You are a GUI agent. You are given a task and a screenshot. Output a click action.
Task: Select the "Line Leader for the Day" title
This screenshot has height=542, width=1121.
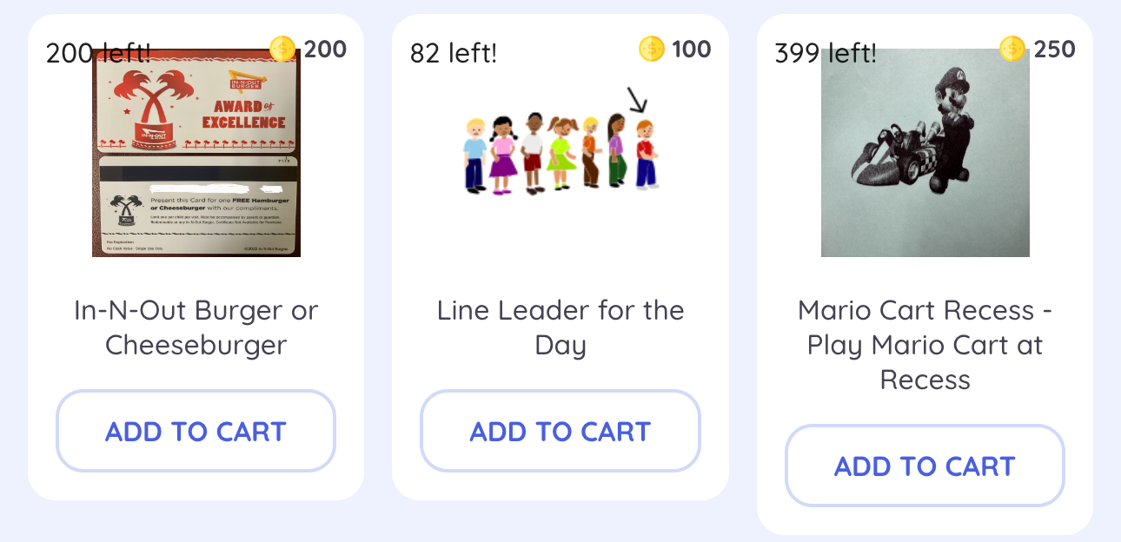(x=560, y=327)
